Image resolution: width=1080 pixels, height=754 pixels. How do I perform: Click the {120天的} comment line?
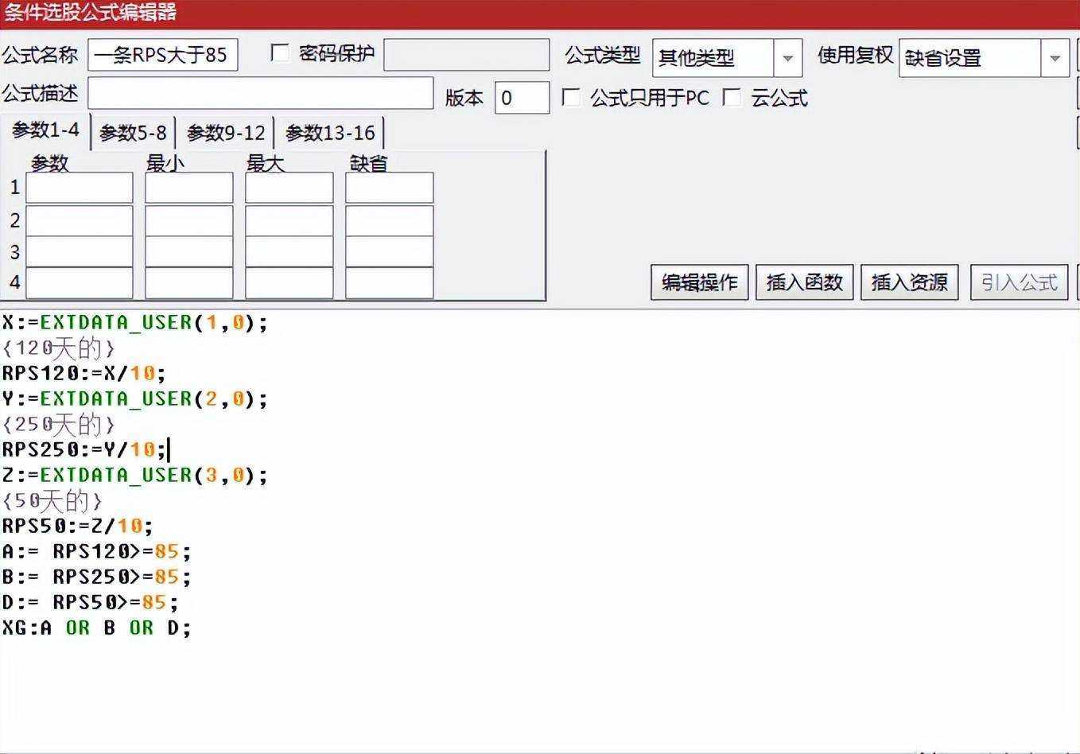point(59,348)
